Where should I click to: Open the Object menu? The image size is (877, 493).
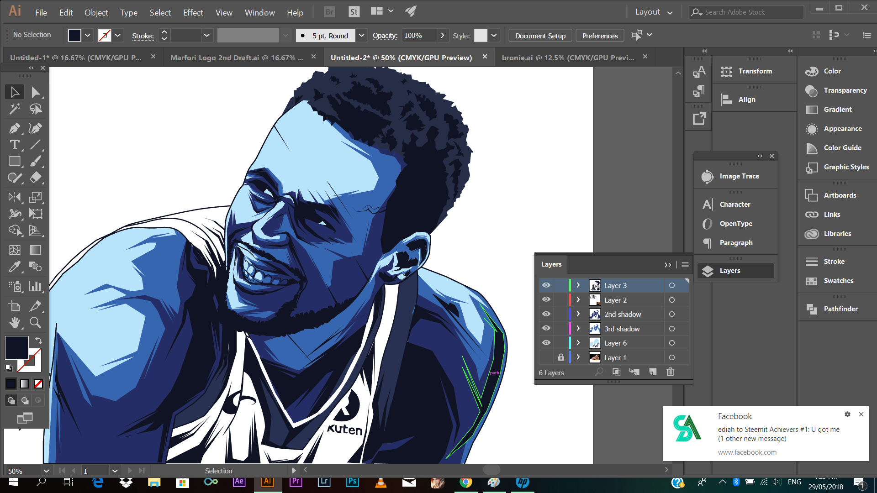[96, 12]
